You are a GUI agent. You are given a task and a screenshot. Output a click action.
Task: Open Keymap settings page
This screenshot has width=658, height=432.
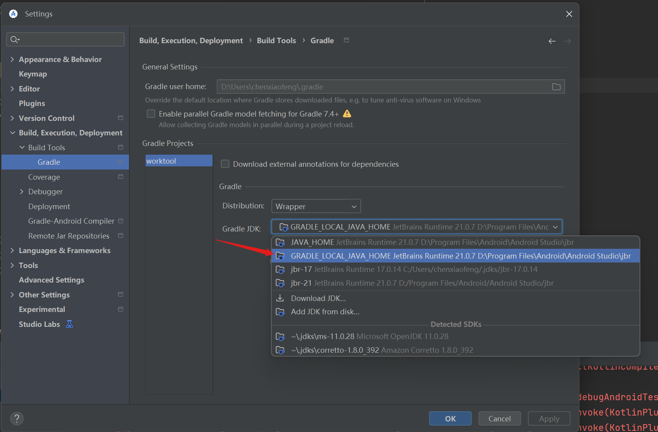[33, 74]
